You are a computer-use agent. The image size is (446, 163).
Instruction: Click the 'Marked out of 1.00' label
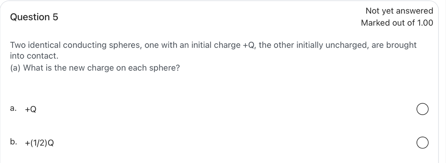coord(397,23)
